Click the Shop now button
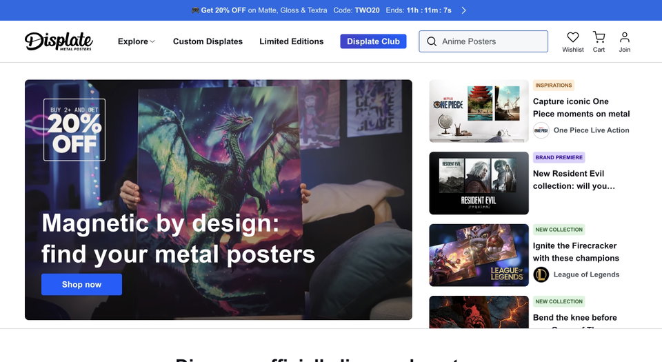 [x=81, y=284]
